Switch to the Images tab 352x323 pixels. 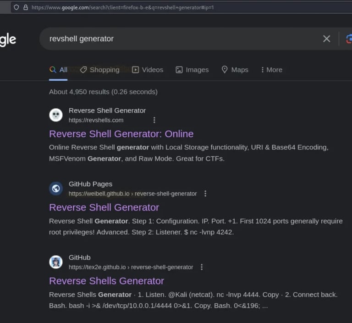pos(192,70)
